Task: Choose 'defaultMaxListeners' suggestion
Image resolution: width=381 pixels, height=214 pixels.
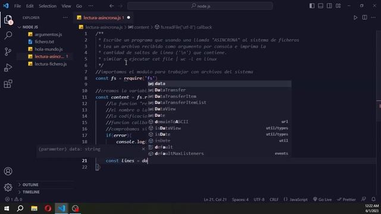Action: click(x=220, y=153)
